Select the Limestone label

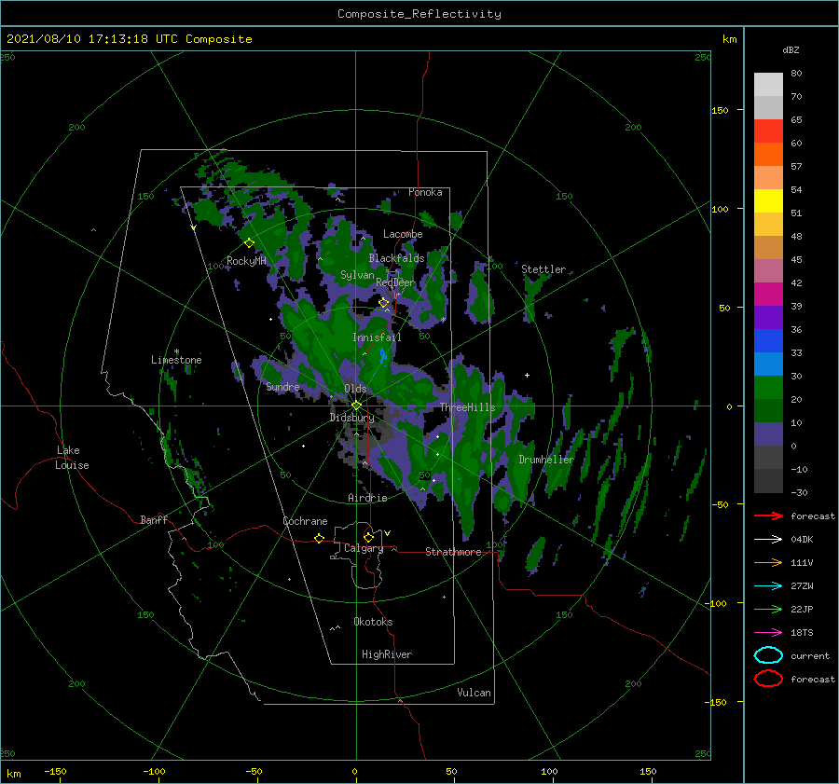pos(176,360)
